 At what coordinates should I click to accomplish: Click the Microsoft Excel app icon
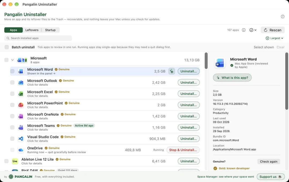pos(21,94)
